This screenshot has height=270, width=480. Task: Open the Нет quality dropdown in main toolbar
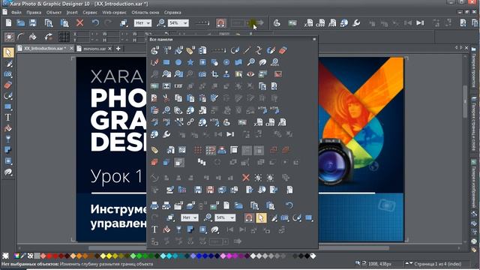142,23
